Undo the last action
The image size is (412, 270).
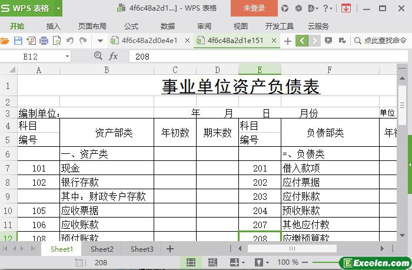pos(69,41)
